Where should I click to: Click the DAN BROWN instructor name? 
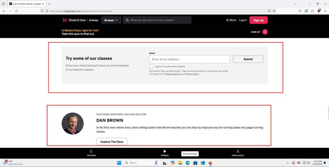click(110, 120)
